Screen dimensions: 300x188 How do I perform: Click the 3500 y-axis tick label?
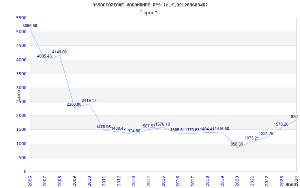pos(21,74)
